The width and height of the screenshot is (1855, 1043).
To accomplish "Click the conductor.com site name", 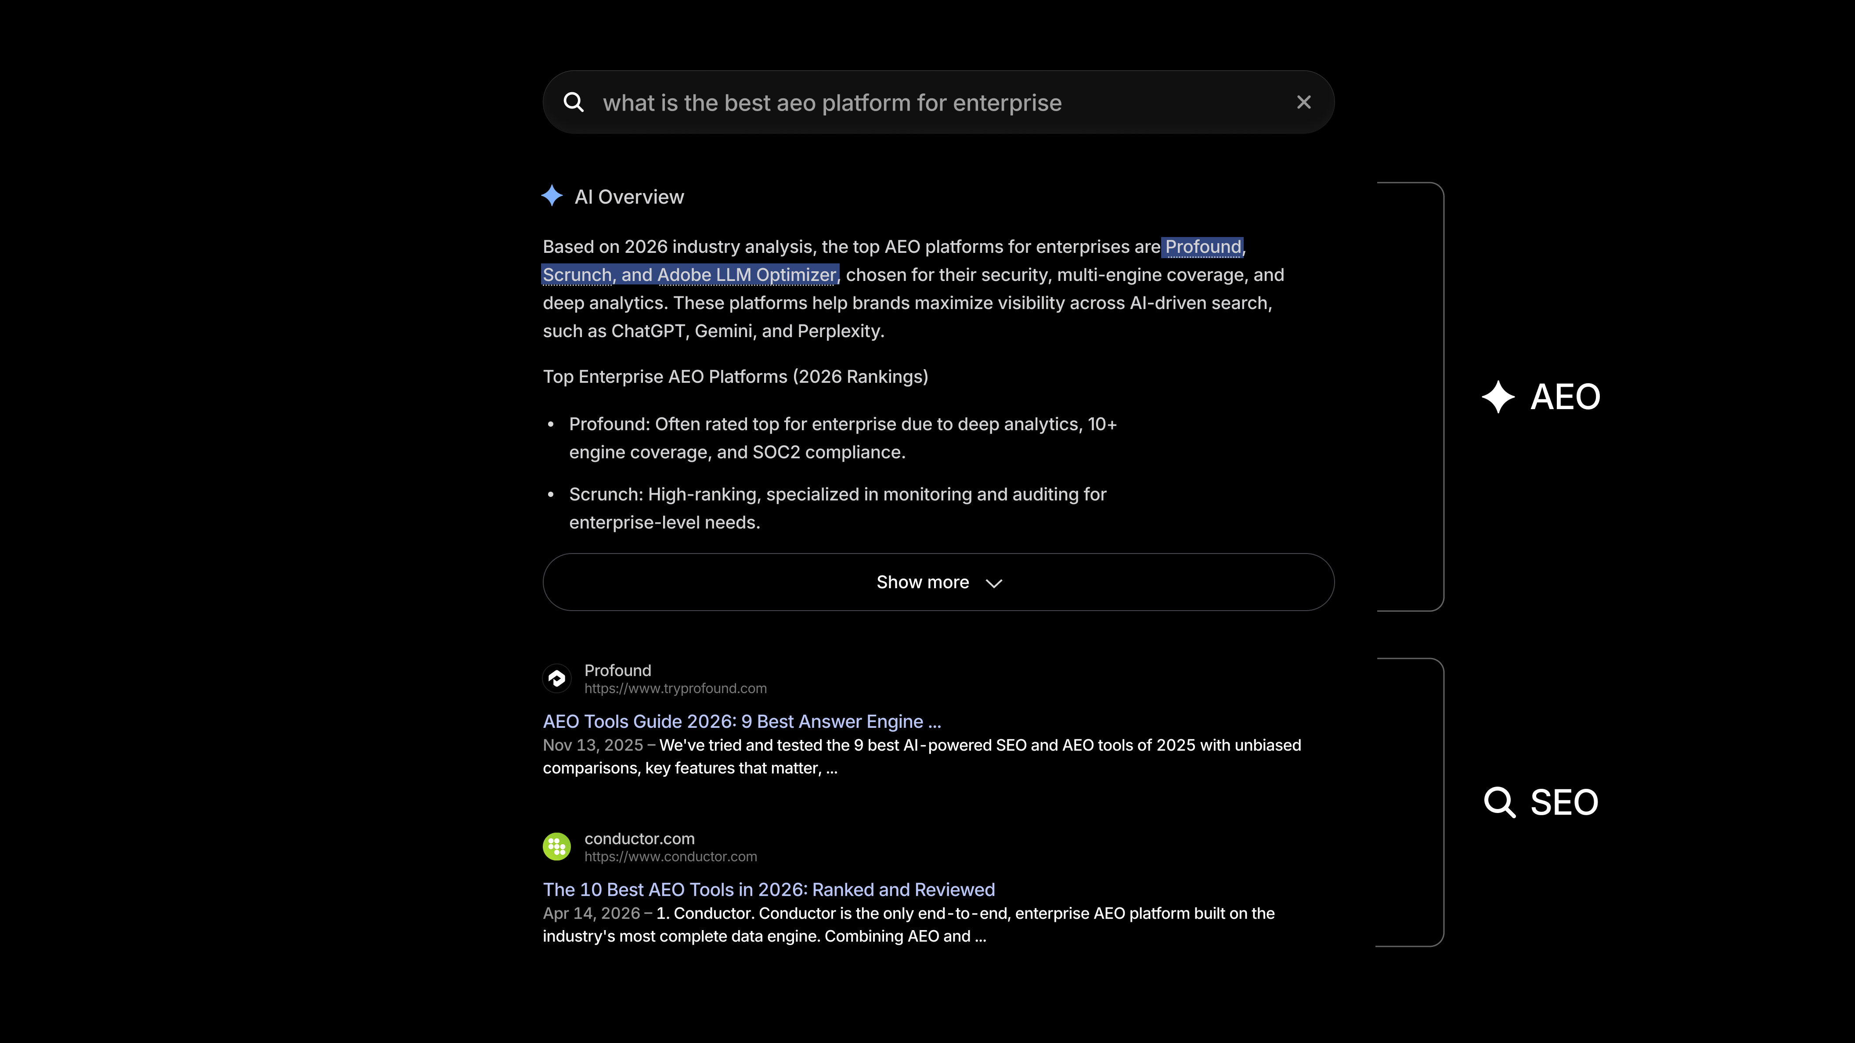I will tap(639, 838).
